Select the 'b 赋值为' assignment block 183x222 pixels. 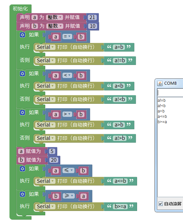[x=33, y=160]
